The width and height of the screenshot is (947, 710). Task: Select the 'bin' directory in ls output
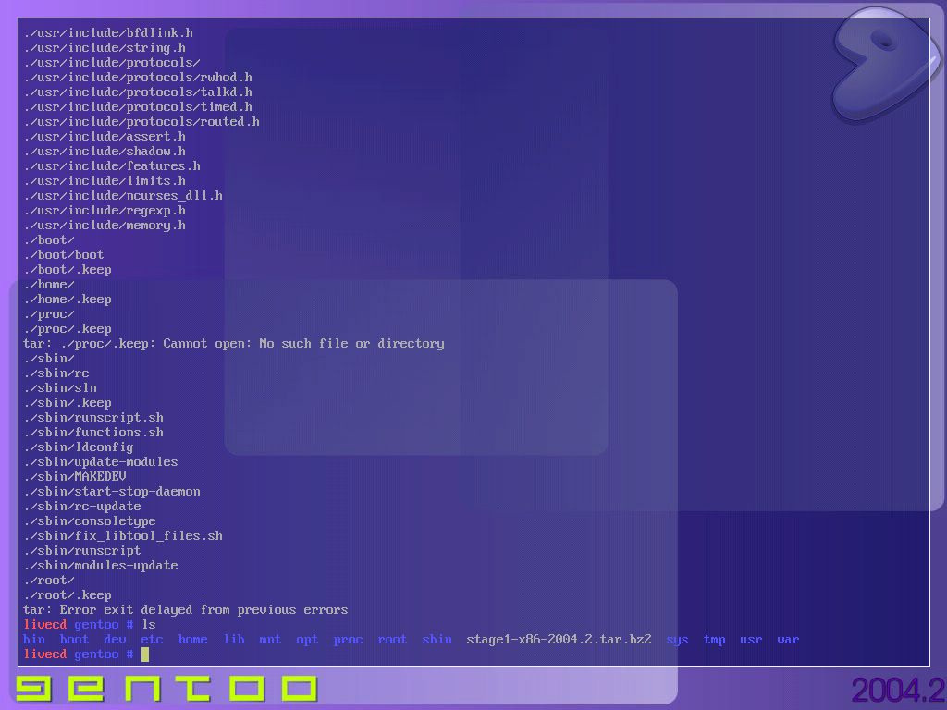[34, 640]
